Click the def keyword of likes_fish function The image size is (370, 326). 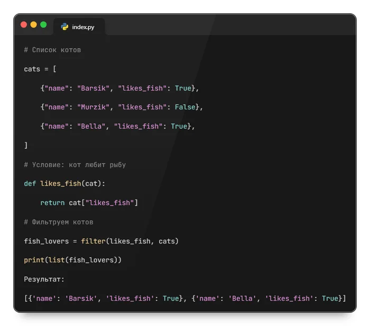(30, 183)
